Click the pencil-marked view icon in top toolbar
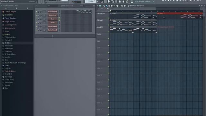This screenshot has height=116, width=206. click(109, 2)
